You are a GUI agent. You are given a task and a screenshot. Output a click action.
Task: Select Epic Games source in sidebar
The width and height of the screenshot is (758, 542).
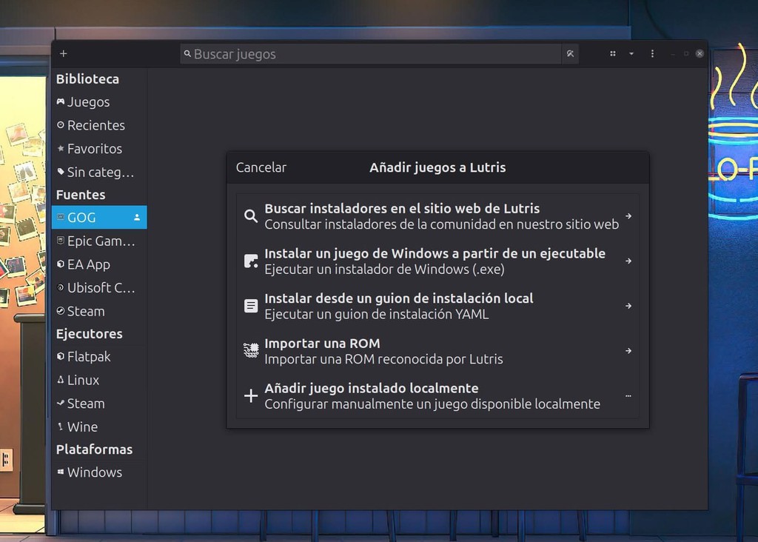(99, 241)
